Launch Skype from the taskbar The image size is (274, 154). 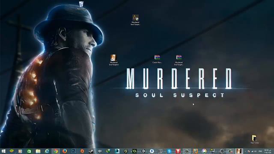coord(169,151)
